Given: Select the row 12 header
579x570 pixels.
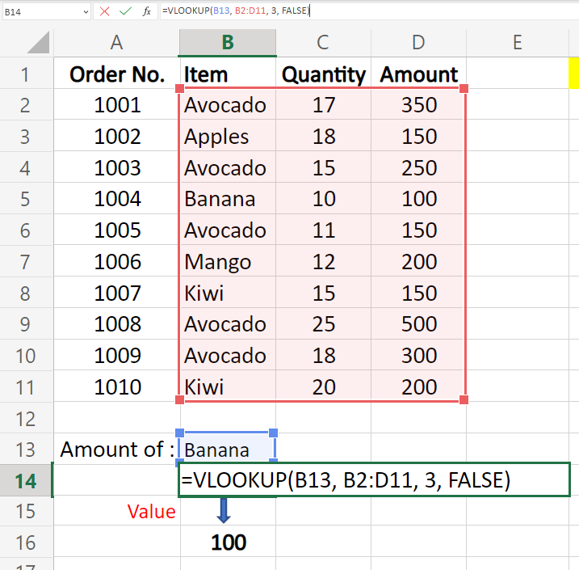Looking at the screenshot, I should click(x=25, y=419).
